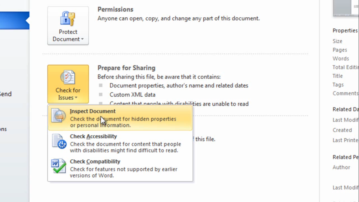The width and height of the screenshot is (359, 202).
Task: Click the document preview thumbnail at top right
Action: click(x=346, y=8)
